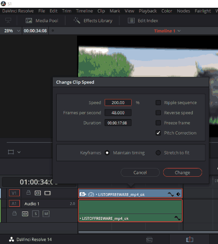The image size is (218, 244).
Task: Open the Timeline menu
Action: point(84,11)
